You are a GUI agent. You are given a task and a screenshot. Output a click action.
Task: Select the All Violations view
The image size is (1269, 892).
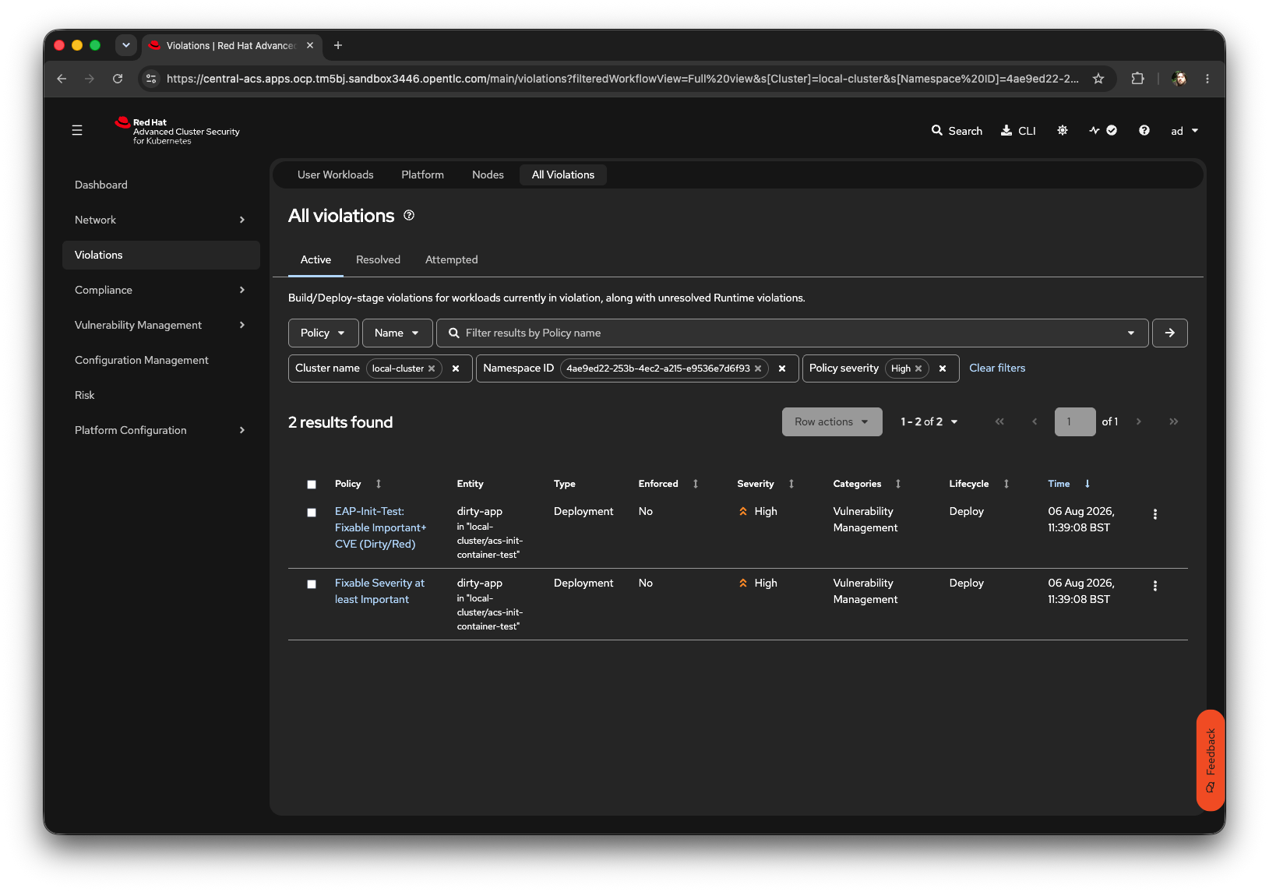563,175
